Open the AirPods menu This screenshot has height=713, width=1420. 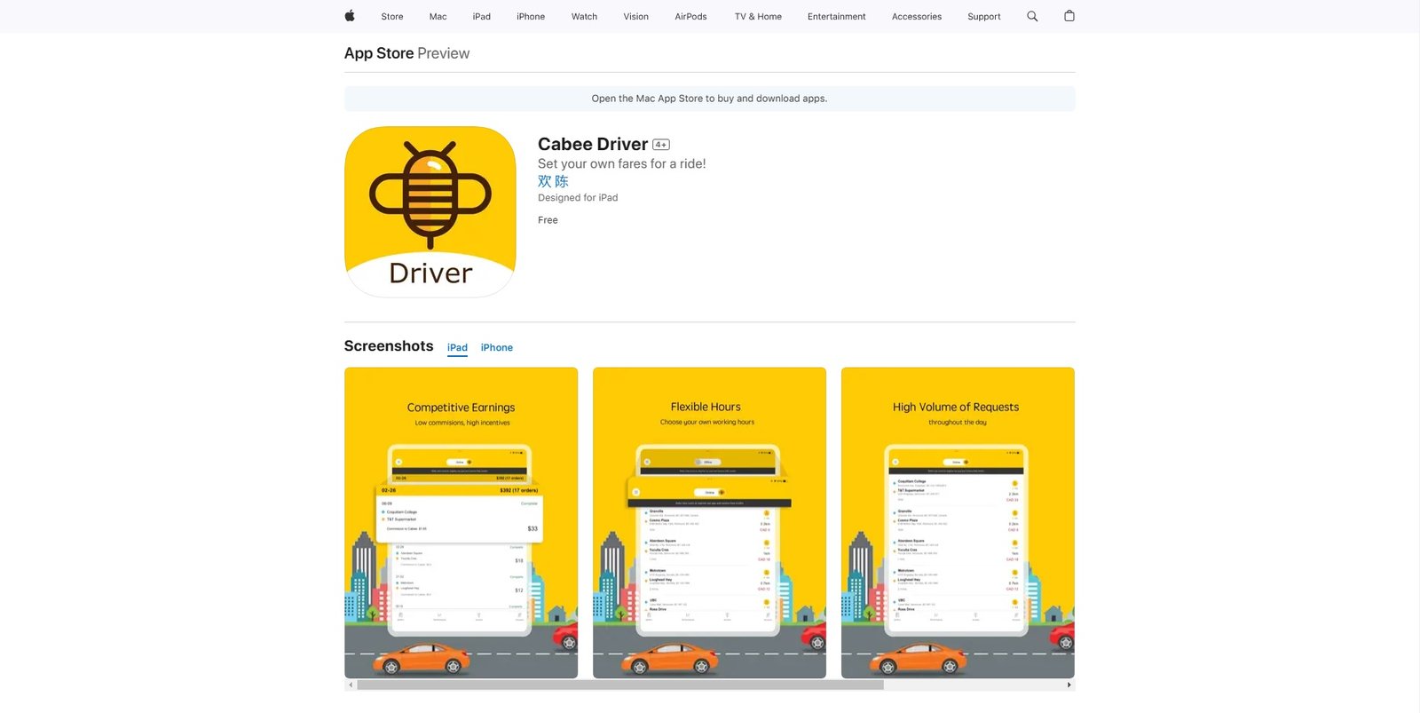(x=690, y=17)
